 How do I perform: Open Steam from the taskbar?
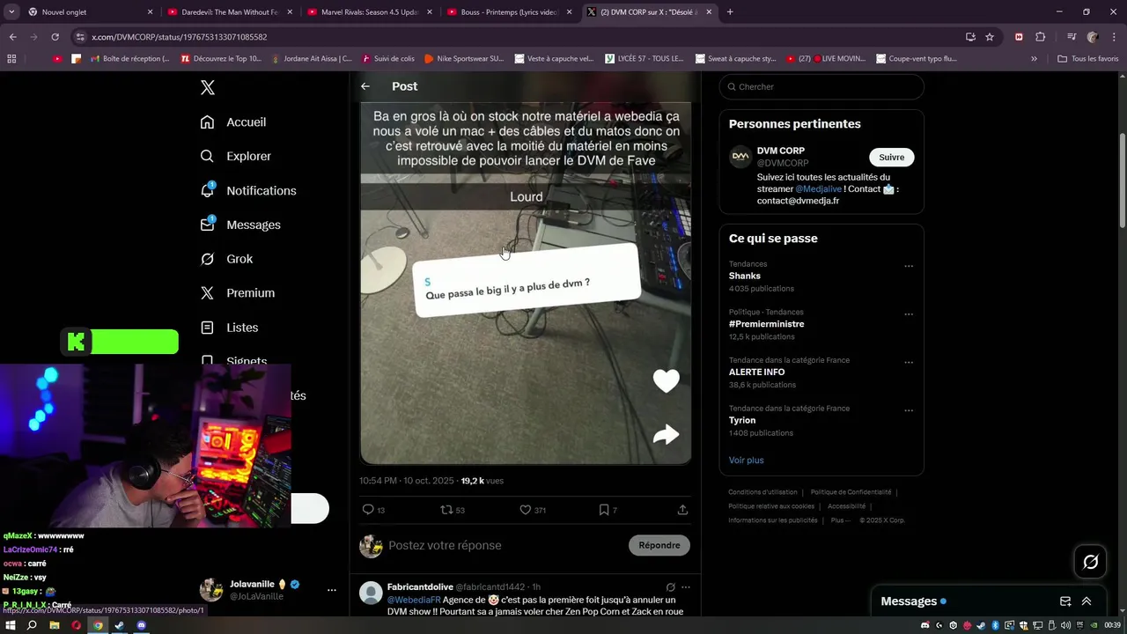(x=120, y=625)
